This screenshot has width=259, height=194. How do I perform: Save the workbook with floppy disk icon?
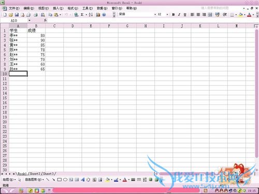[17, 14]
